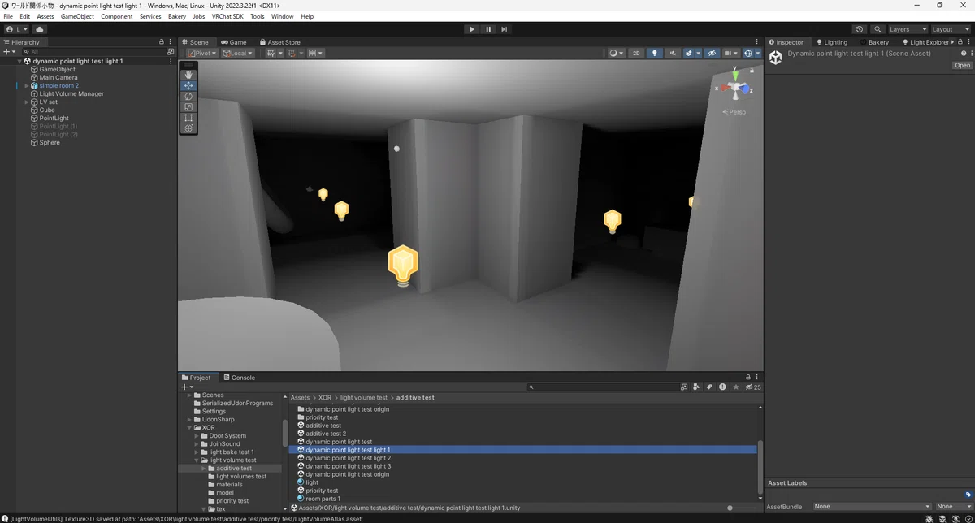The image size is (975, 523).
Task: Open Local handle rotation dropdown
Action: (238, 53)
